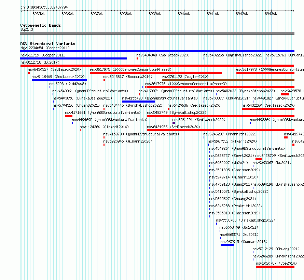Open nsv5920945 (Almarri2020) label
Image resolution: width=304 pixels, height=280 pixels.
[128, 141]
